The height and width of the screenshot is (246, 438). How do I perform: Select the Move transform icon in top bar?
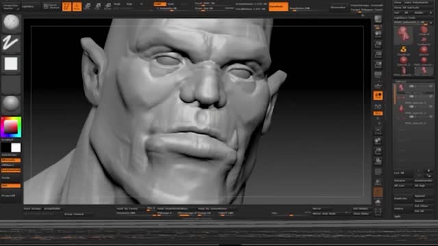coord(88,6)
